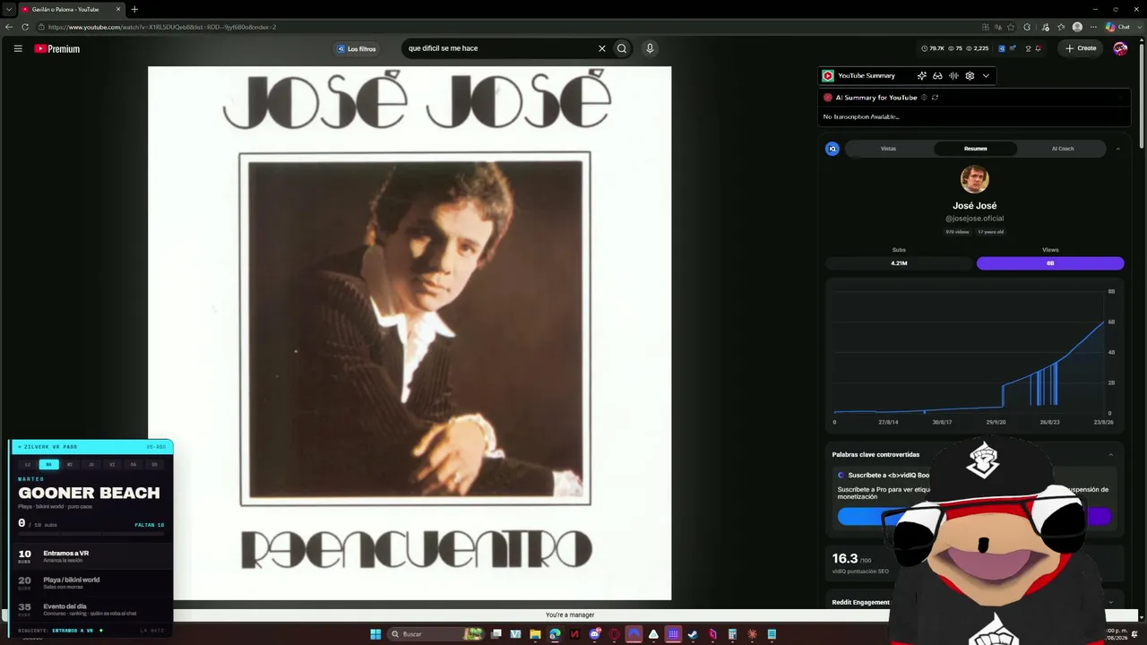
Task: Open Opera browser from the taskbar
Action: tap(614, 634)
